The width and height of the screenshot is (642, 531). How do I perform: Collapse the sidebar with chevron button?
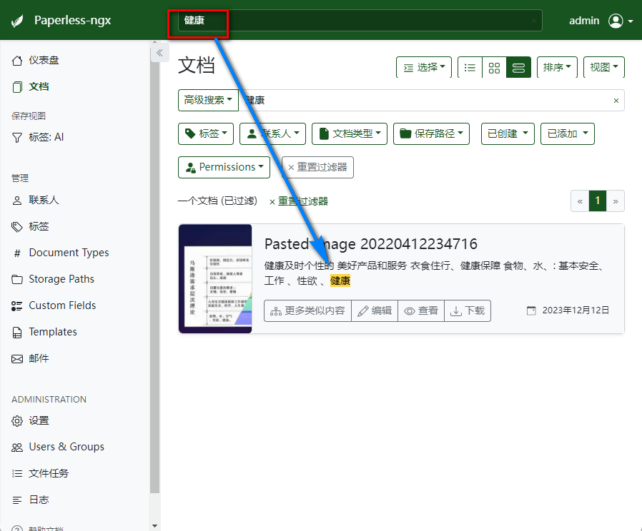pyautogui.click(x=159, y=53)
